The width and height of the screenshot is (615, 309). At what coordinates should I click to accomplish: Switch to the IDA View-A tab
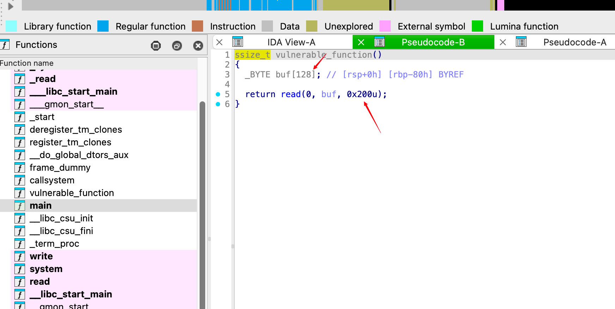pos(291,43)
